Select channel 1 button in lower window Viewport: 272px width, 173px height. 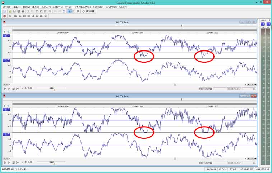coord(5,110)
